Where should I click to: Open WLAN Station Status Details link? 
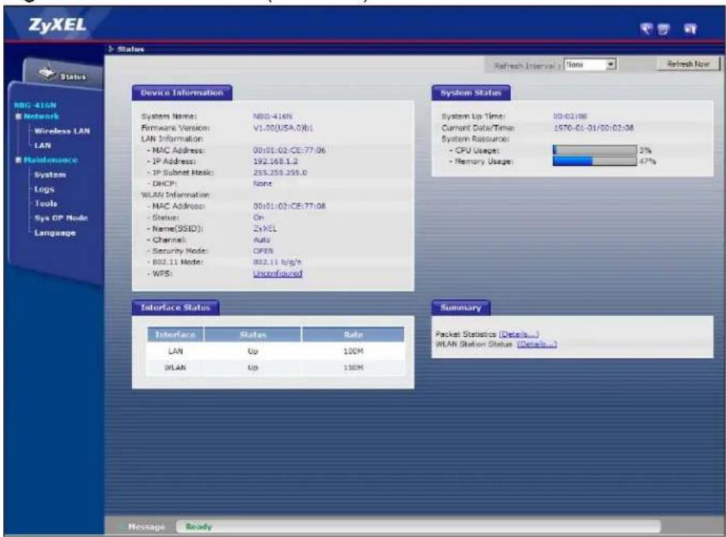coord(537,344)
